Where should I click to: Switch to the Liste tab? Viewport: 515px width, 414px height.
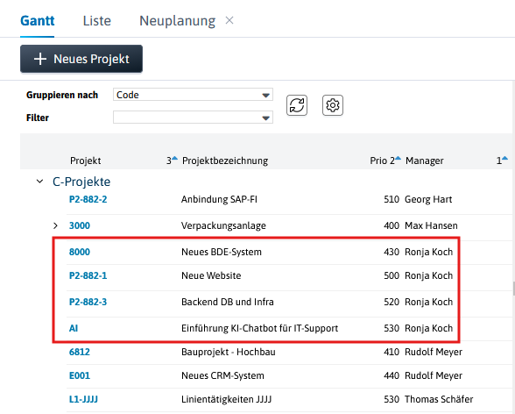[x=97, y=21]
